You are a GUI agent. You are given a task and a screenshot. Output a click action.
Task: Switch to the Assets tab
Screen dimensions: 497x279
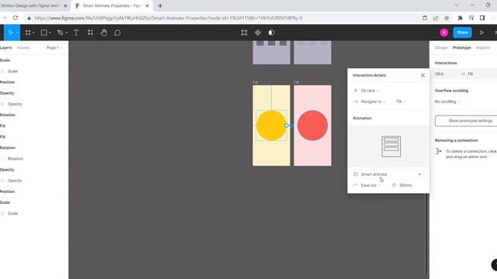click(23, 48)
